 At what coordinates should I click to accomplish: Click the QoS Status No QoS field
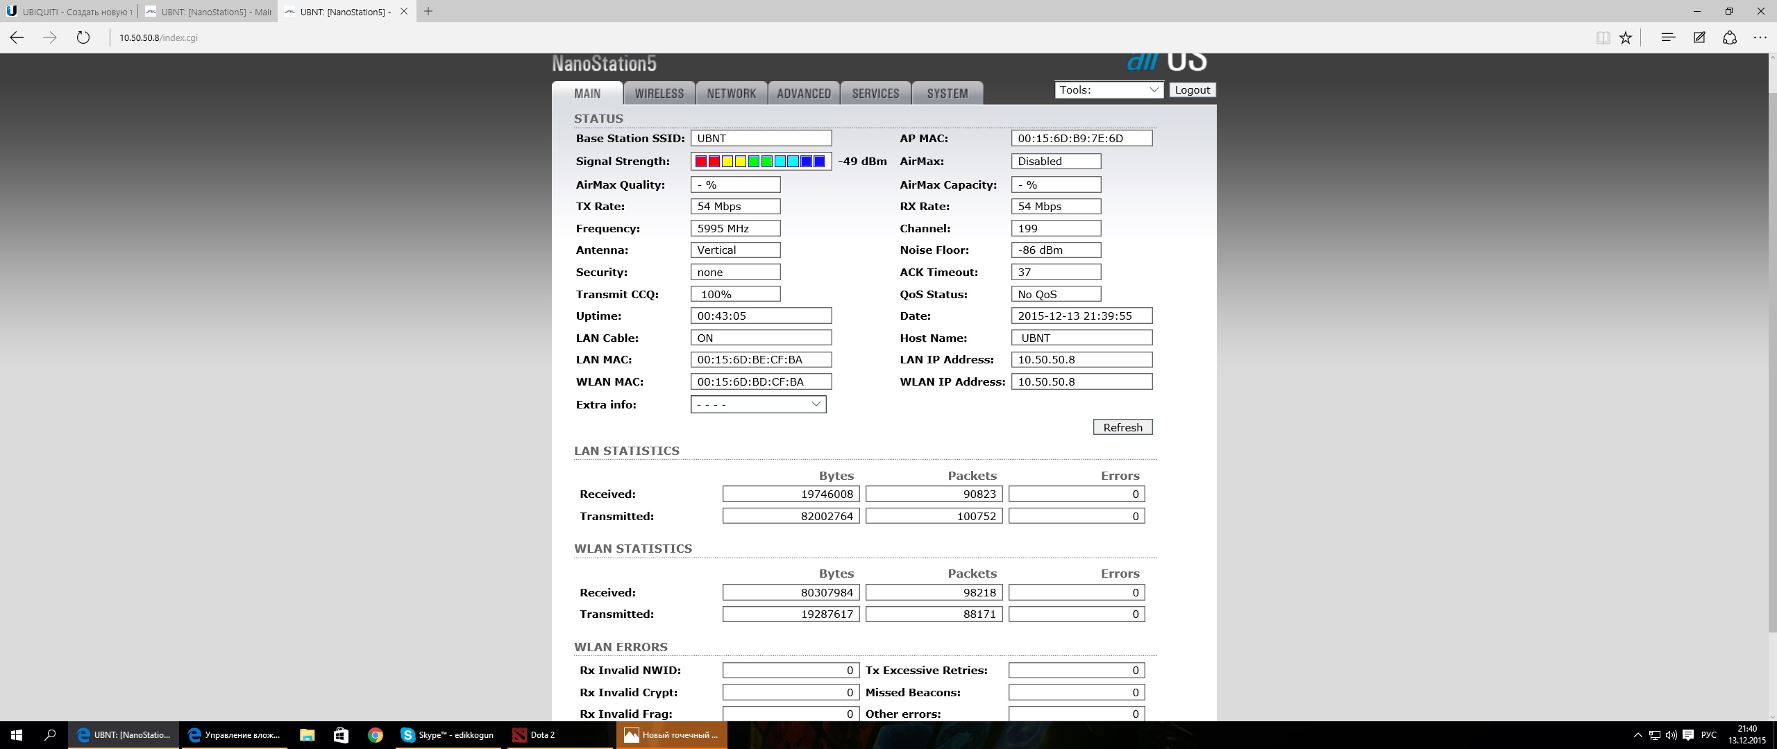coord(1056,294)
